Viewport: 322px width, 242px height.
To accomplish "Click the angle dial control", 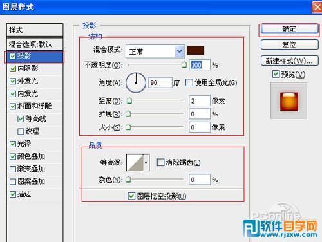I will (136, 82).
